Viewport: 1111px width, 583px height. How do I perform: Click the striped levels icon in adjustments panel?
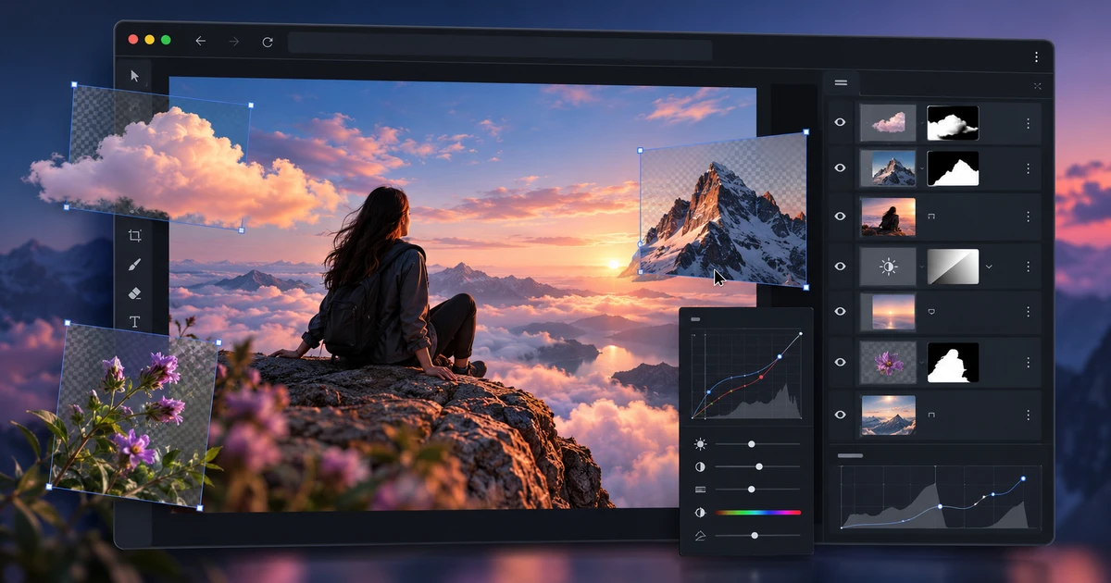[x=700, y=489]
